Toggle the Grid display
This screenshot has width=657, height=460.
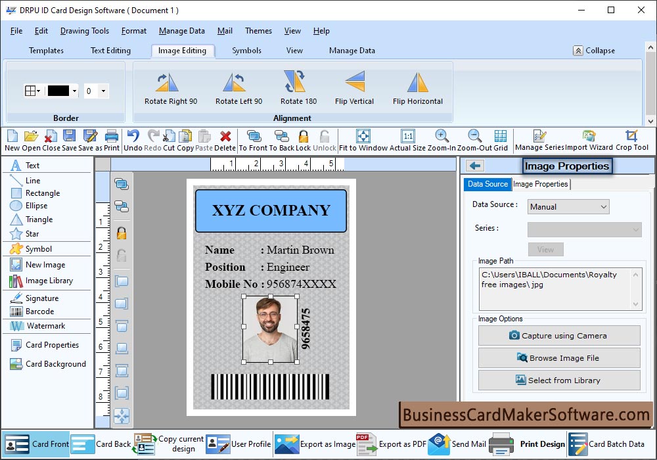501,141
